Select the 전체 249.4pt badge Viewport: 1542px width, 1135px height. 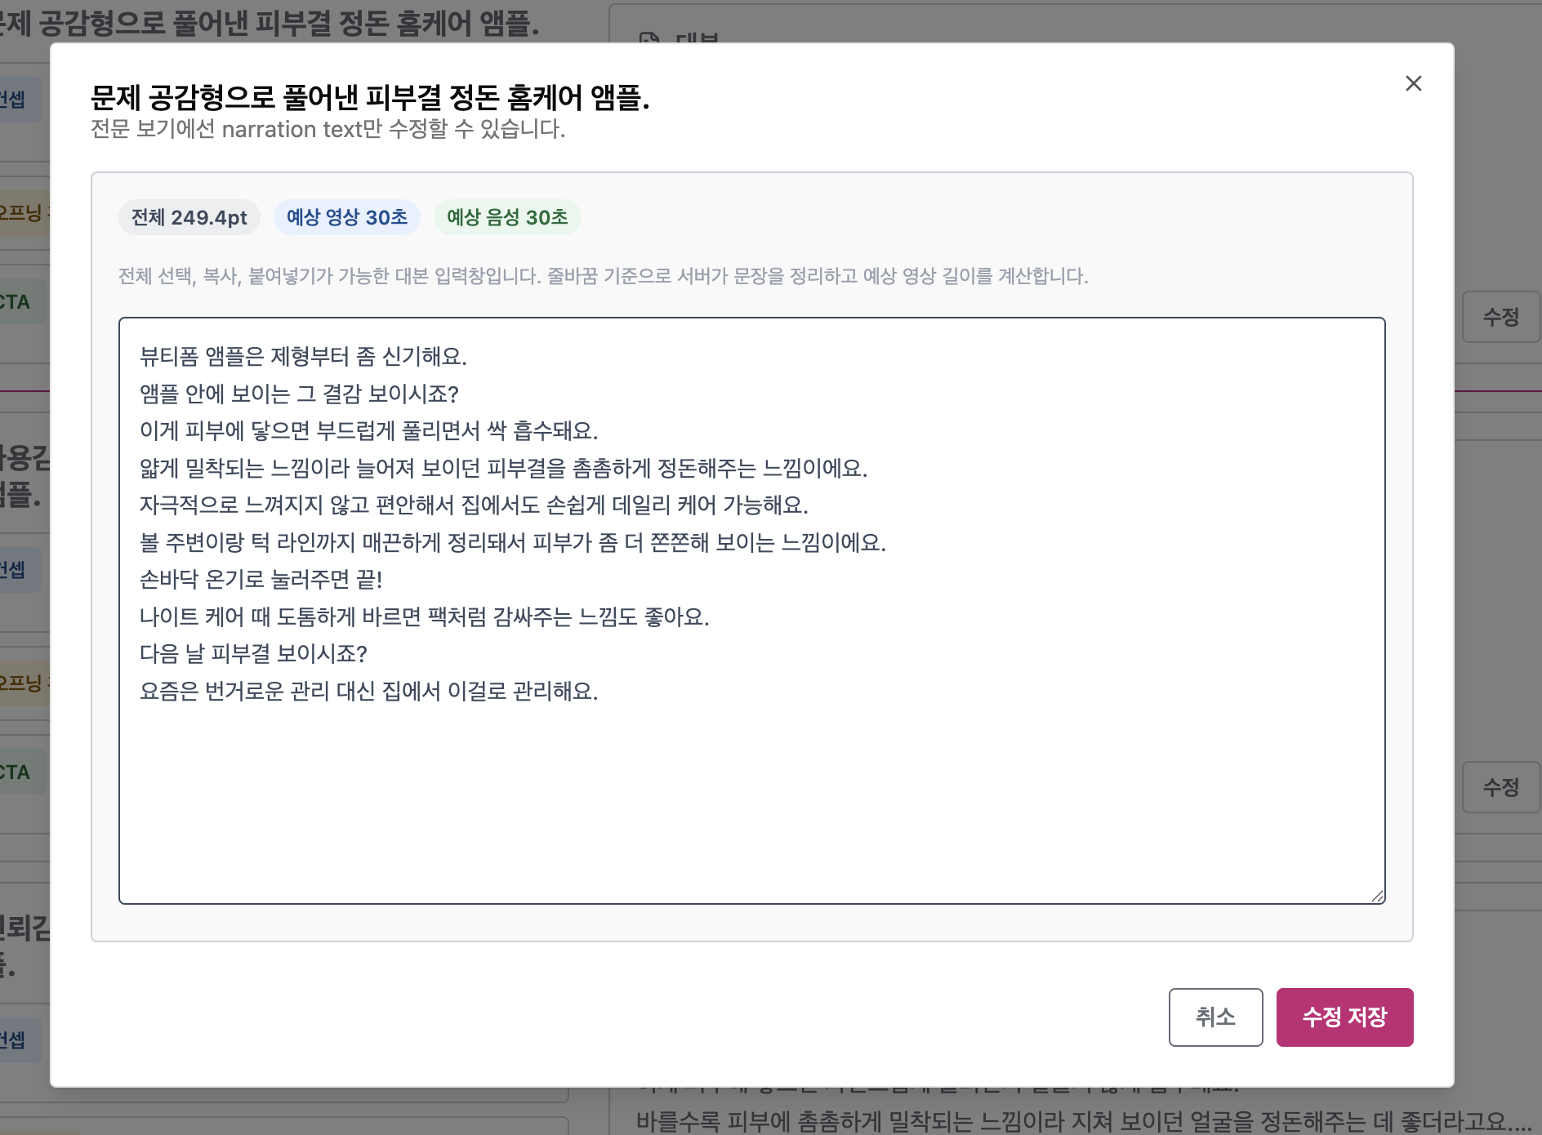pyautogui.click(x=189, y=217)
